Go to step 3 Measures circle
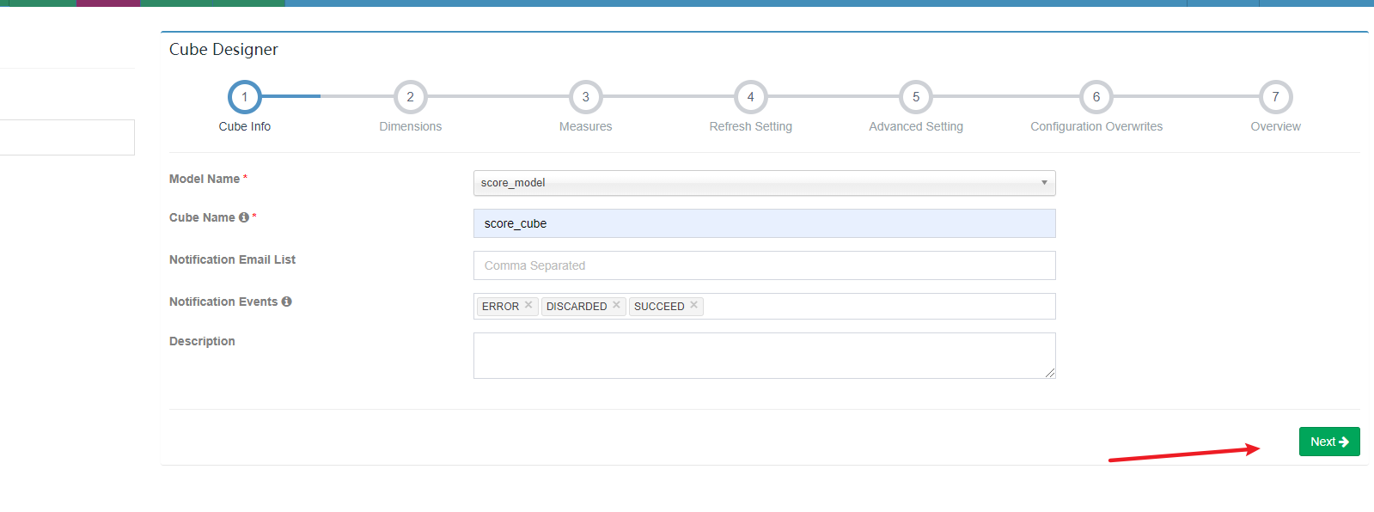This screenshot has height=512, width=1374. point(586,97)
